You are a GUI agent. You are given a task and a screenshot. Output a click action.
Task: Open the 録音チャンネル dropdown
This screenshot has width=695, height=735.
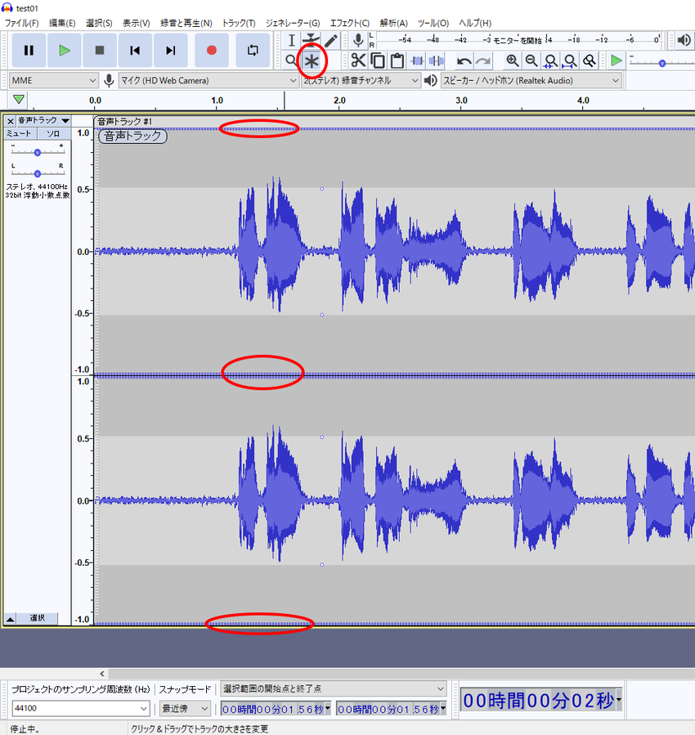click(x=360, y=81)
